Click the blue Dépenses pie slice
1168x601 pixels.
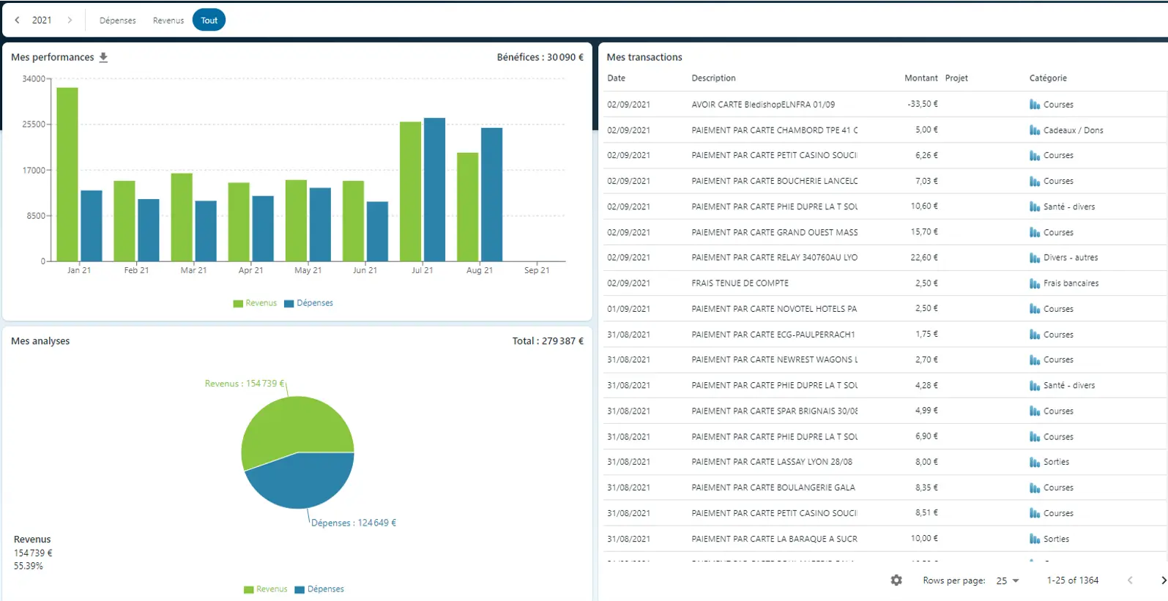tap(300, 482)
